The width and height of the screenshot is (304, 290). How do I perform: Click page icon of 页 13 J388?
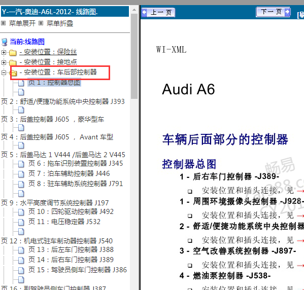[x=21, y=250]
